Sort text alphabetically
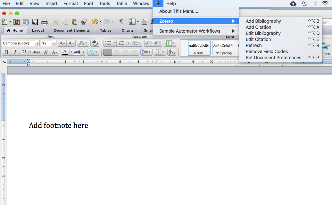 [x=172, y=52]
